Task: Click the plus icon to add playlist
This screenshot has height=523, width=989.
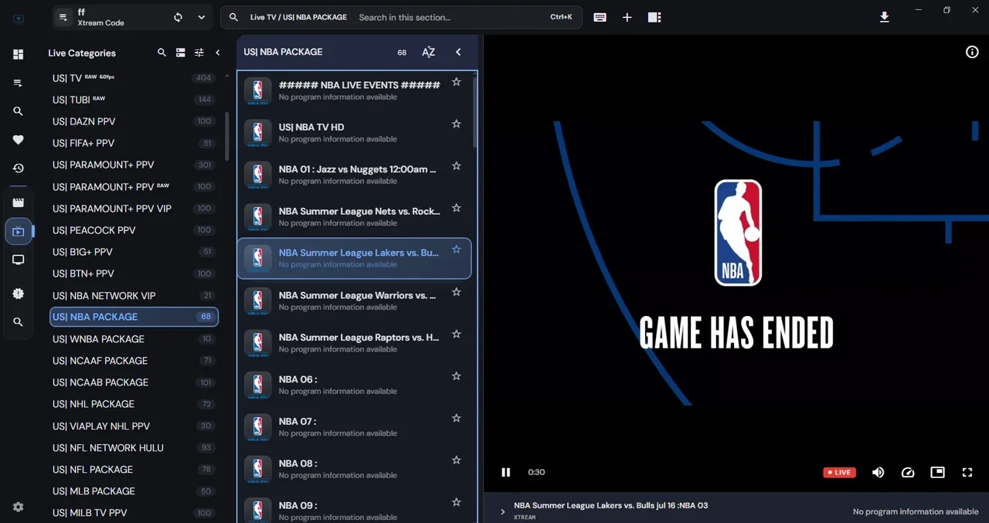Action: [627, 17]
